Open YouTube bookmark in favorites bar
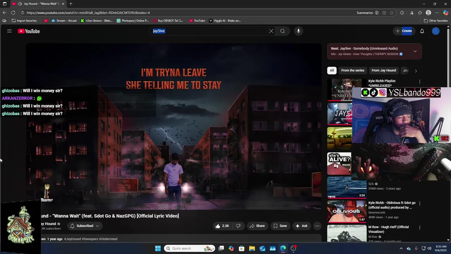 [197, 20]
